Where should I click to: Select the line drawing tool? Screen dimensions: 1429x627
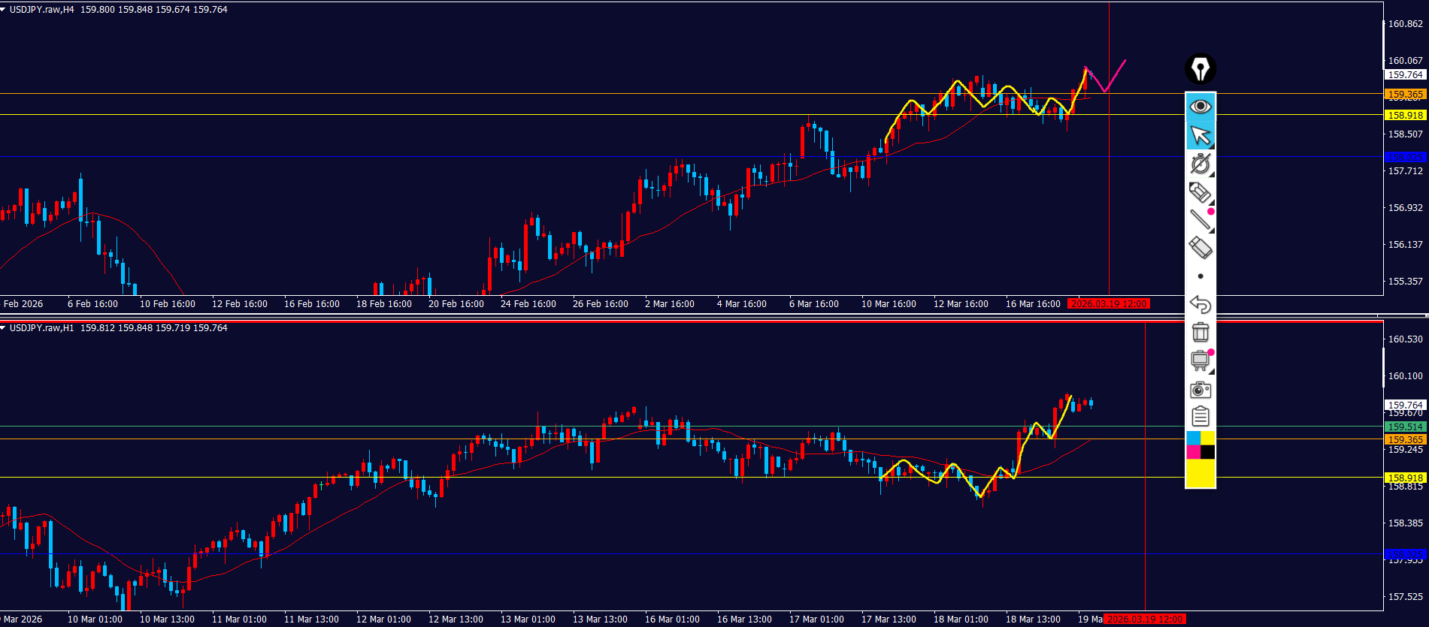[1200, 219]
